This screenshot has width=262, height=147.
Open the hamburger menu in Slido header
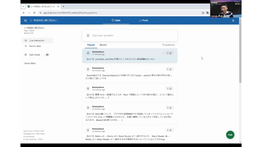point(25,20)
